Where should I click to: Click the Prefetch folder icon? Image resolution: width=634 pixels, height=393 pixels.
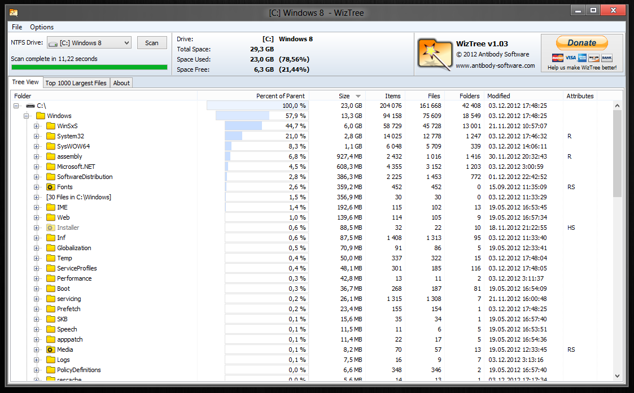51,309
